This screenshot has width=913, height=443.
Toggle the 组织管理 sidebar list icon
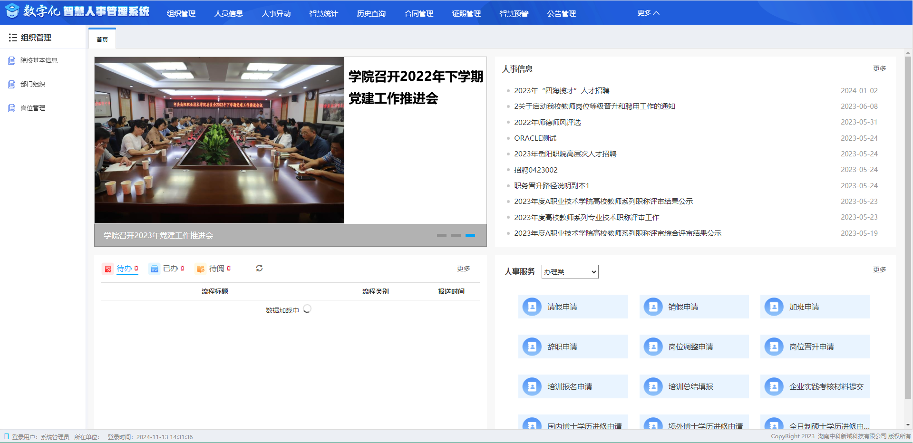click(x=13, y=38)
